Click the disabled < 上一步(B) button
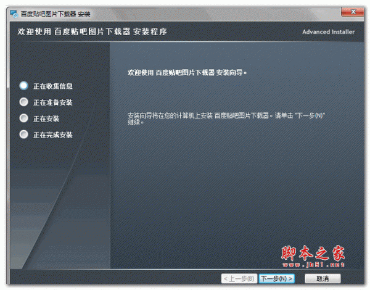 point(239,279)
